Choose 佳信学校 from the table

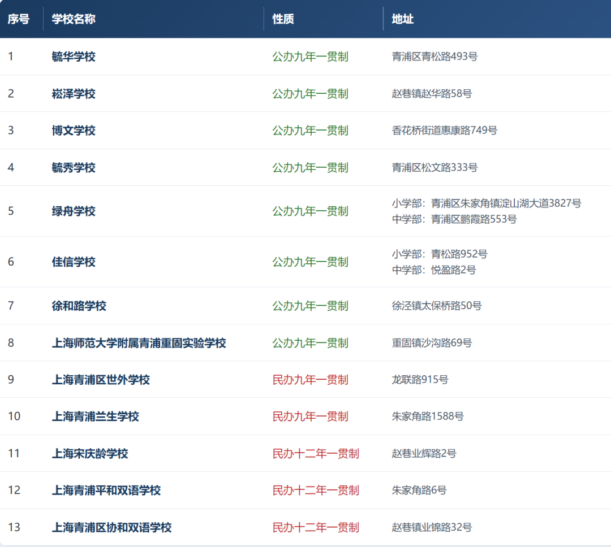(x=74, y=262)
